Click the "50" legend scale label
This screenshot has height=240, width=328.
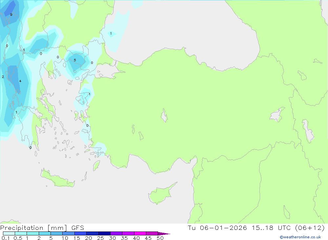point(160,238)
